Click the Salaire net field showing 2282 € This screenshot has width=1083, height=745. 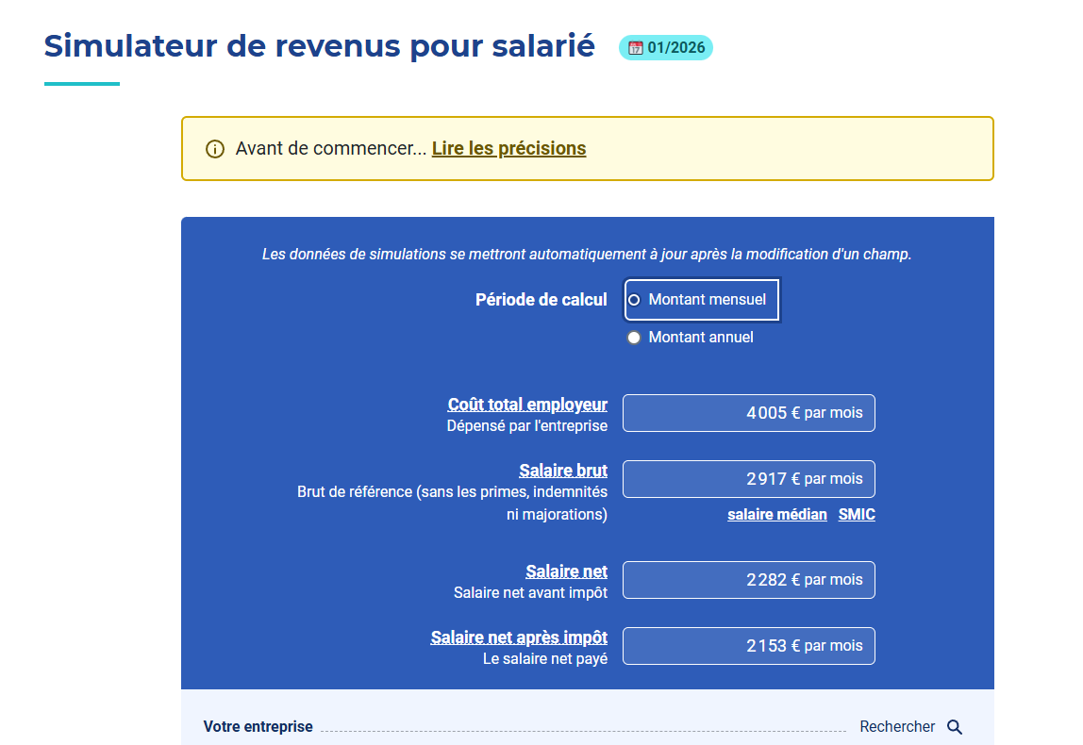click(x=749, y=580)
